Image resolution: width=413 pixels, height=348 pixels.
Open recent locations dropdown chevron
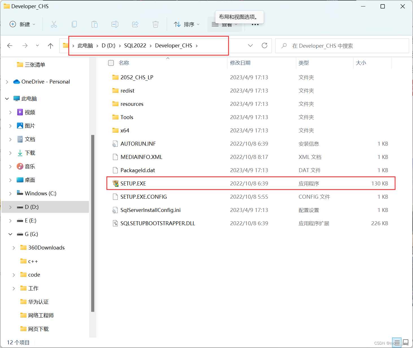(37, 45)
